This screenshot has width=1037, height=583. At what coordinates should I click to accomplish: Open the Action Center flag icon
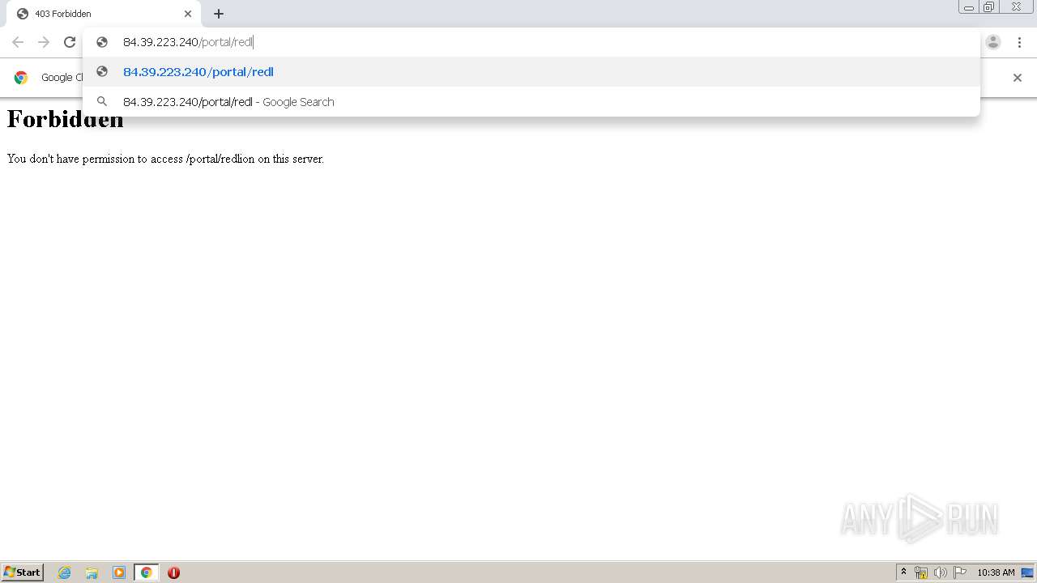point(960,572)
